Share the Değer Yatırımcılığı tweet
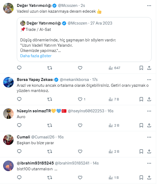Viewport: 158px width, 184px height. 149,68
